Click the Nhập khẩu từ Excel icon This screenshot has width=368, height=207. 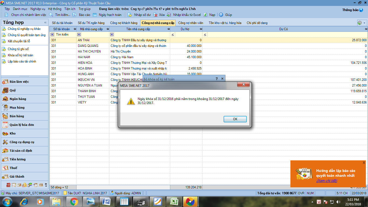169,15
